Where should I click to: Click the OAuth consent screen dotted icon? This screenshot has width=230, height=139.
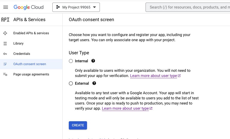tap(5, 64)
